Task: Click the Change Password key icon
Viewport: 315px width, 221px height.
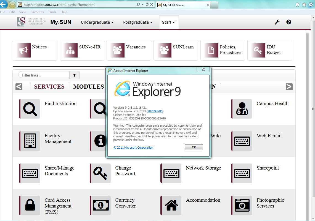Action: (100, 173)
